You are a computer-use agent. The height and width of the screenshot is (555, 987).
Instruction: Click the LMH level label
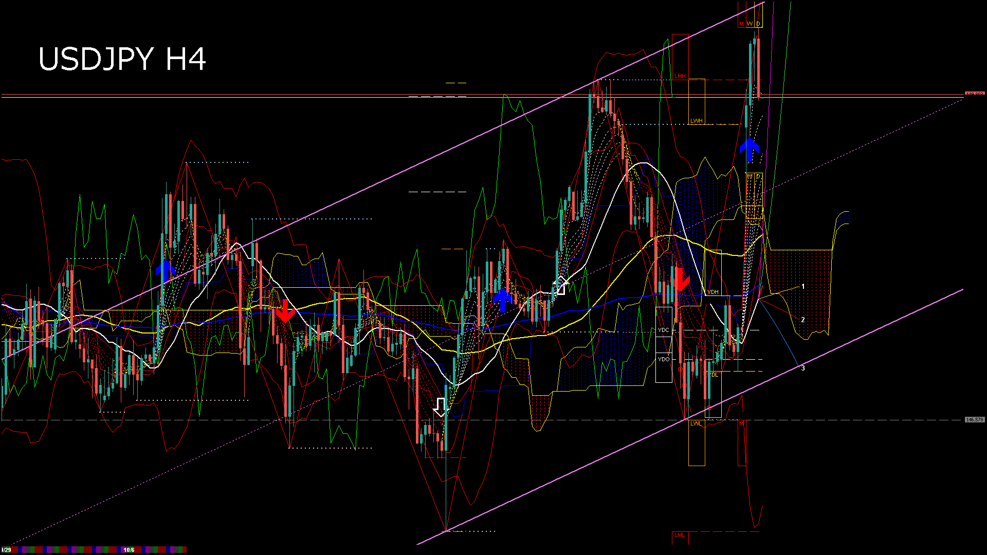click(680, 76)
